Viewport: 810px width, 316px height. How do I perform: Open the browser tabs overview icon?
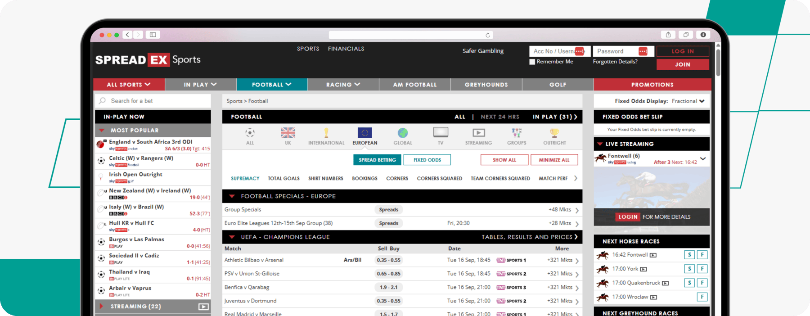686,35
